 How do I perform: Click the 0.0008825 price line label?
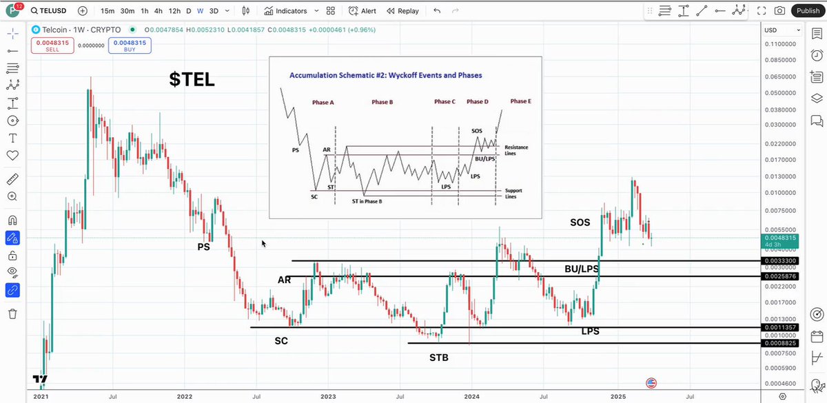[782, 343]
